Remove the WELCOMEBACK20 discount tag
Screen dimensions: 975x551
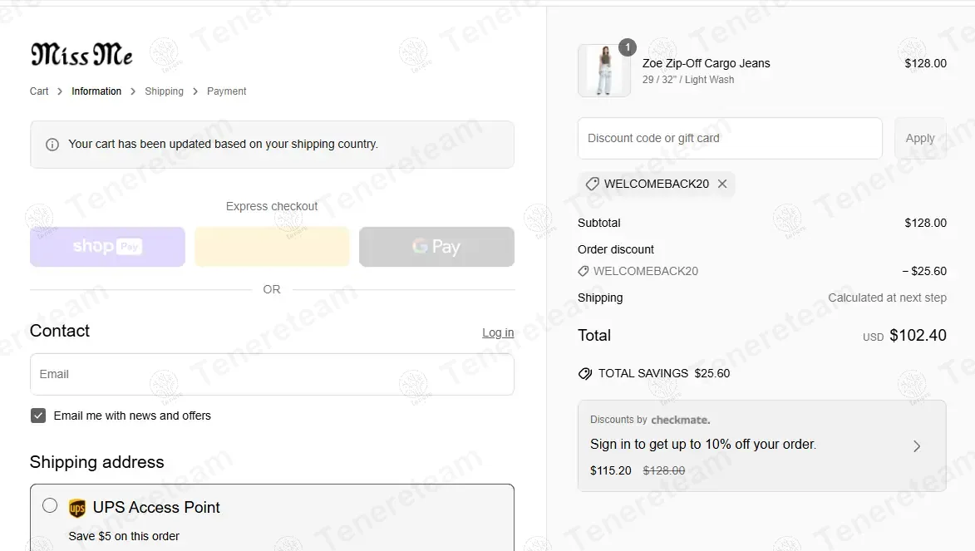(722, 184)
